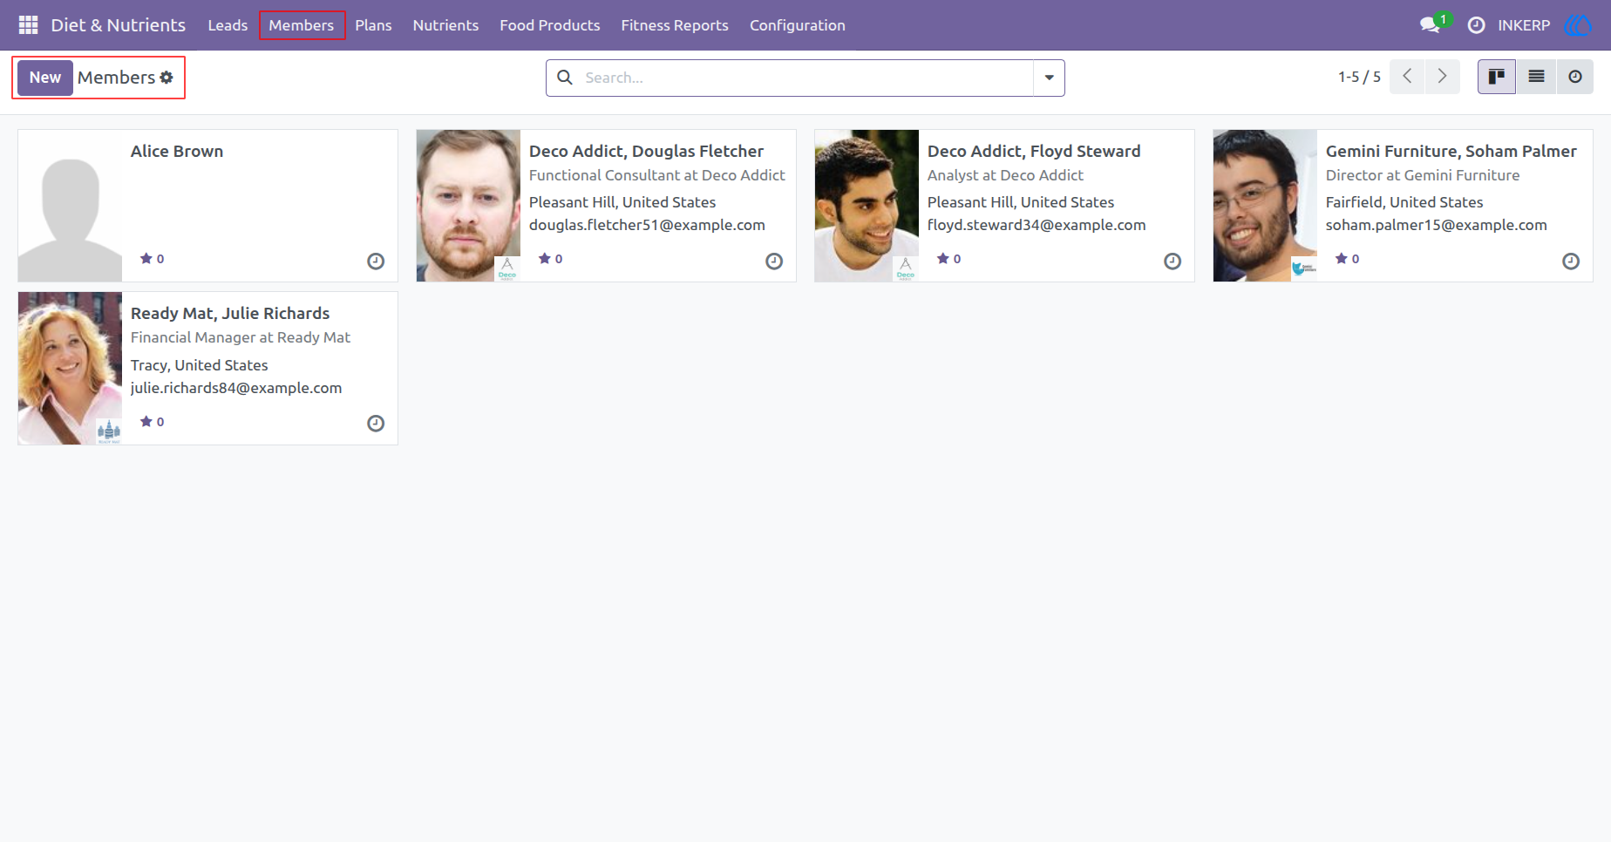Open activity clock on Alice Brown card
The height and width of the screenshot is (842, 1611).
(376, 261)
